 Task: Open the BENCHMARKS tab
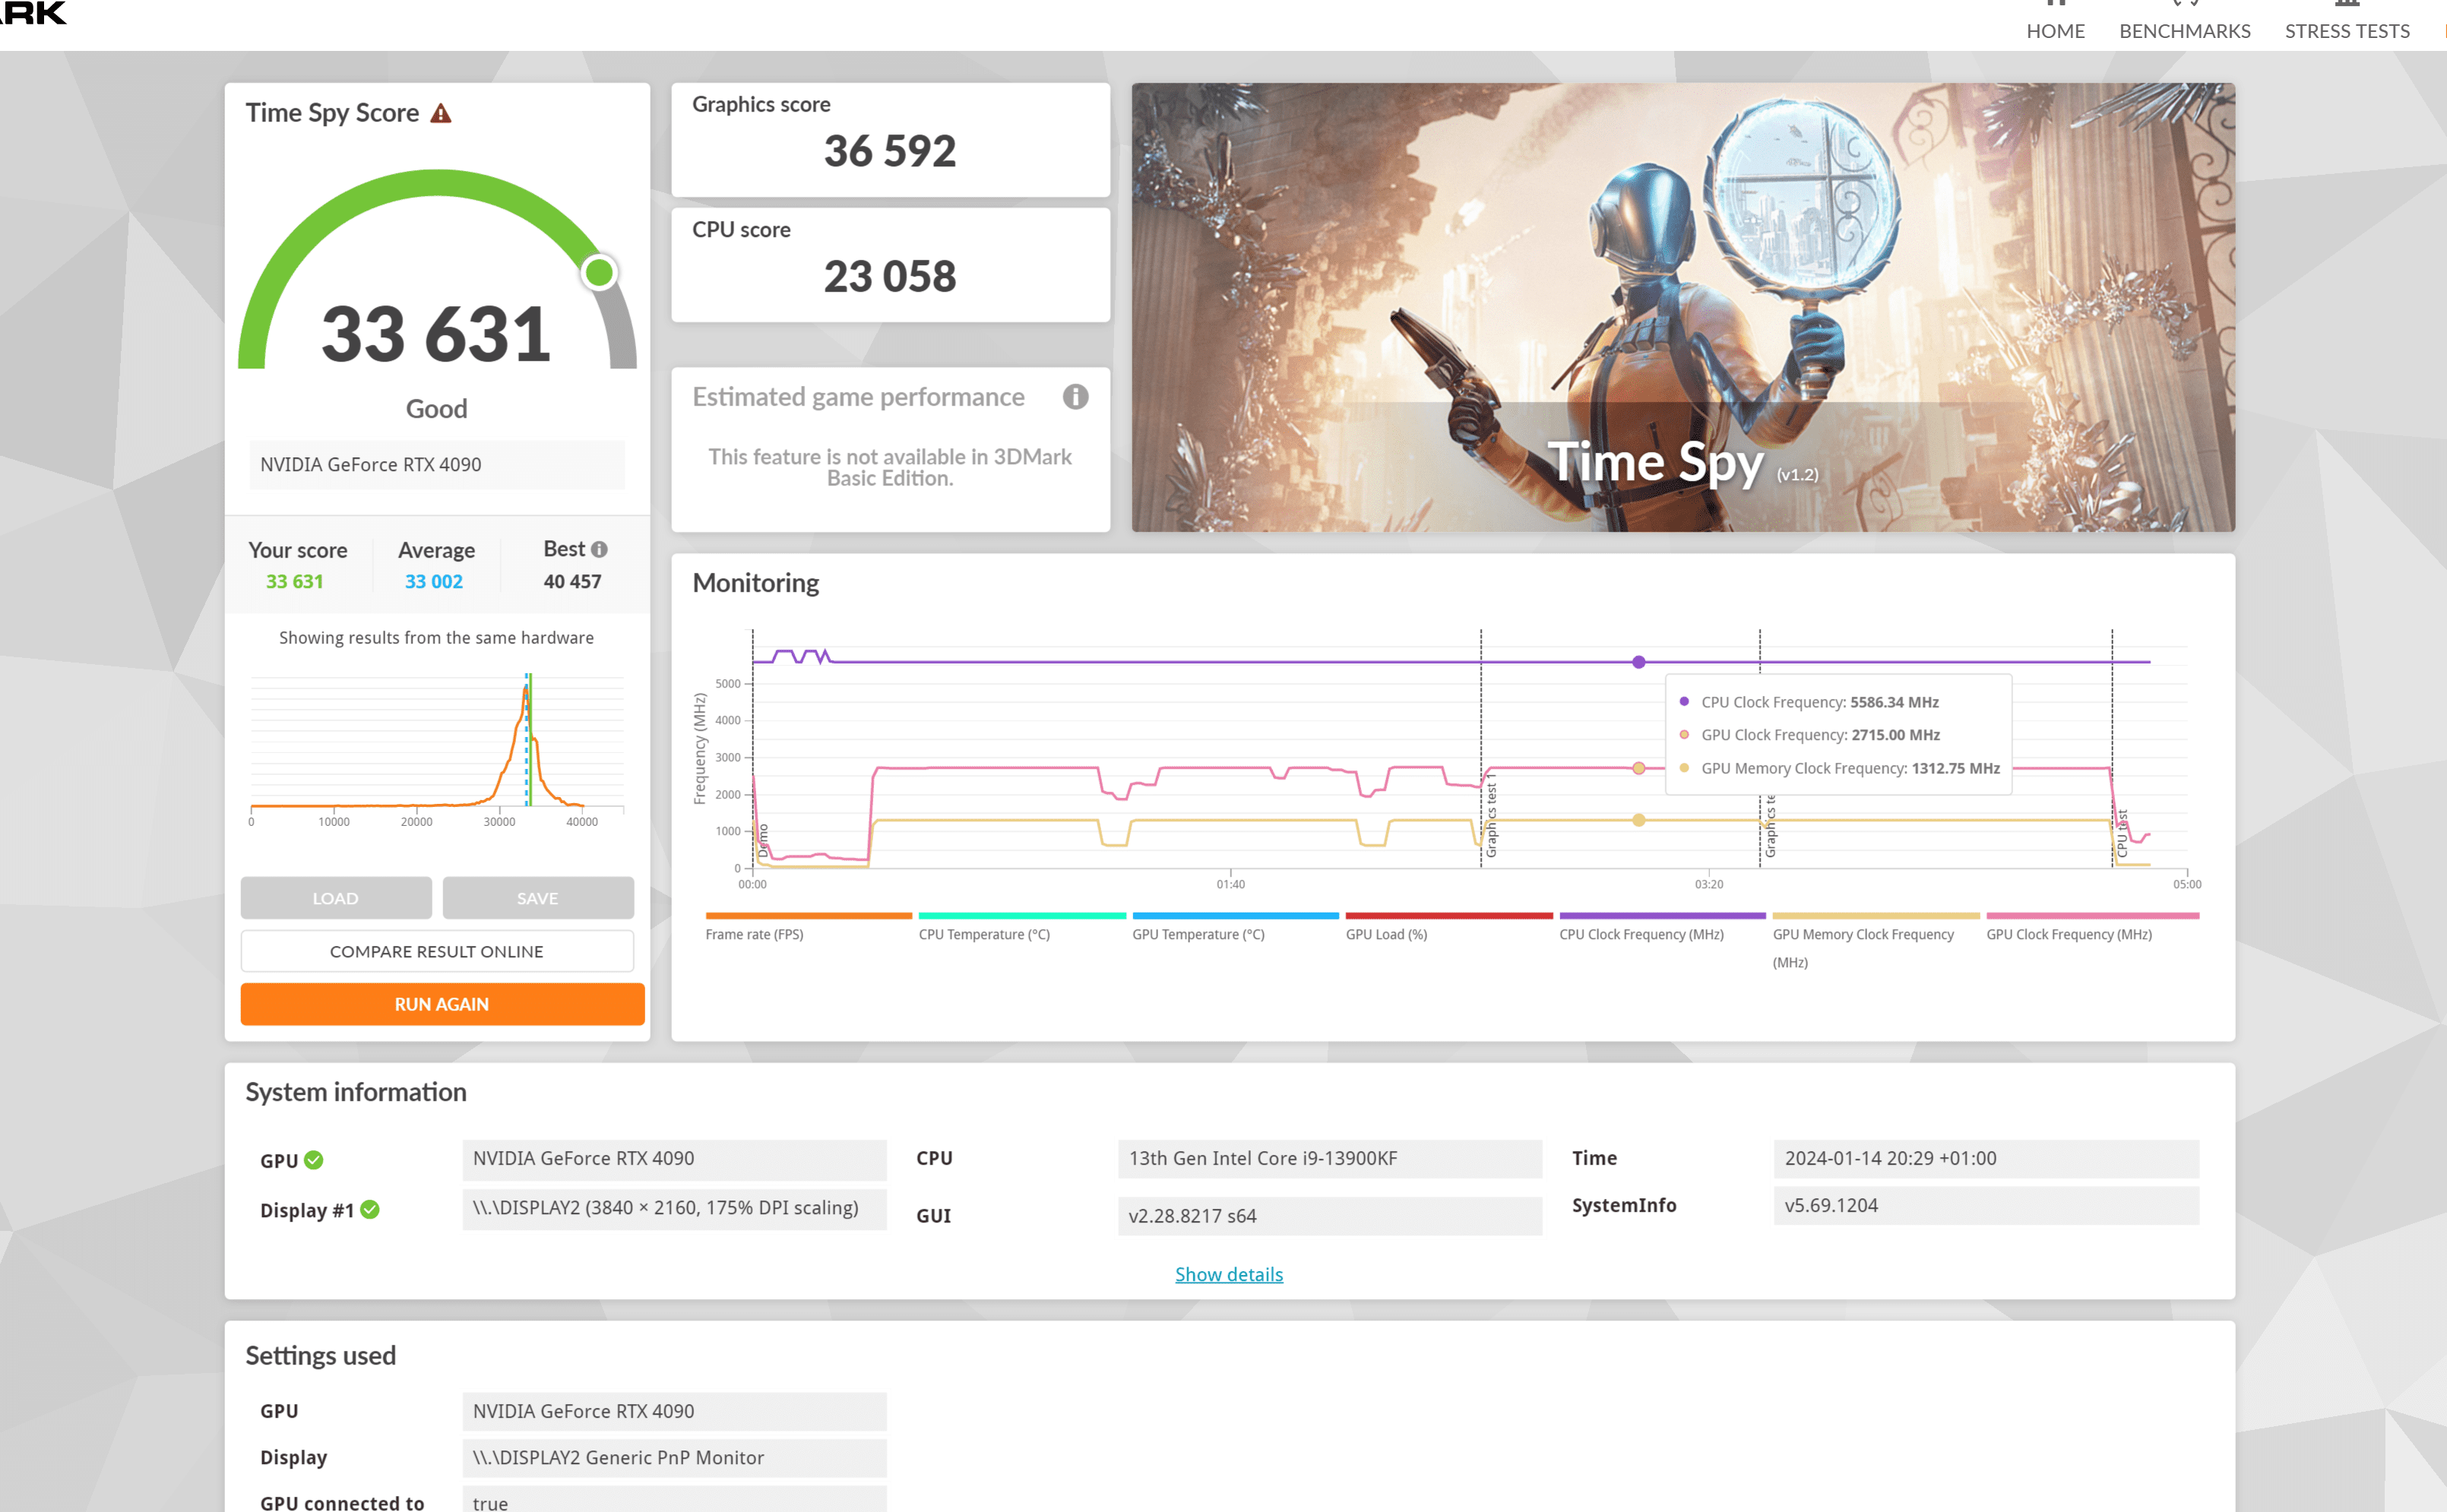tap(2184, 30)
